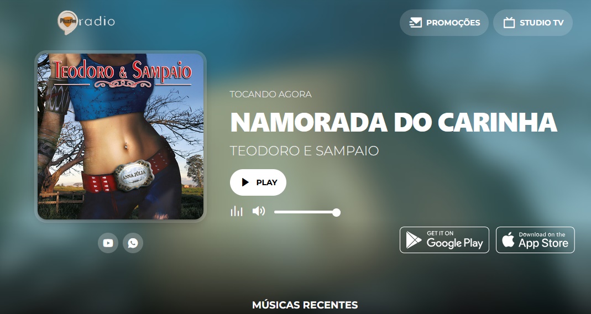The height and width of the screenshot is (314, 591).
Task: Get the app on Google Play
Action: [444, 240]
